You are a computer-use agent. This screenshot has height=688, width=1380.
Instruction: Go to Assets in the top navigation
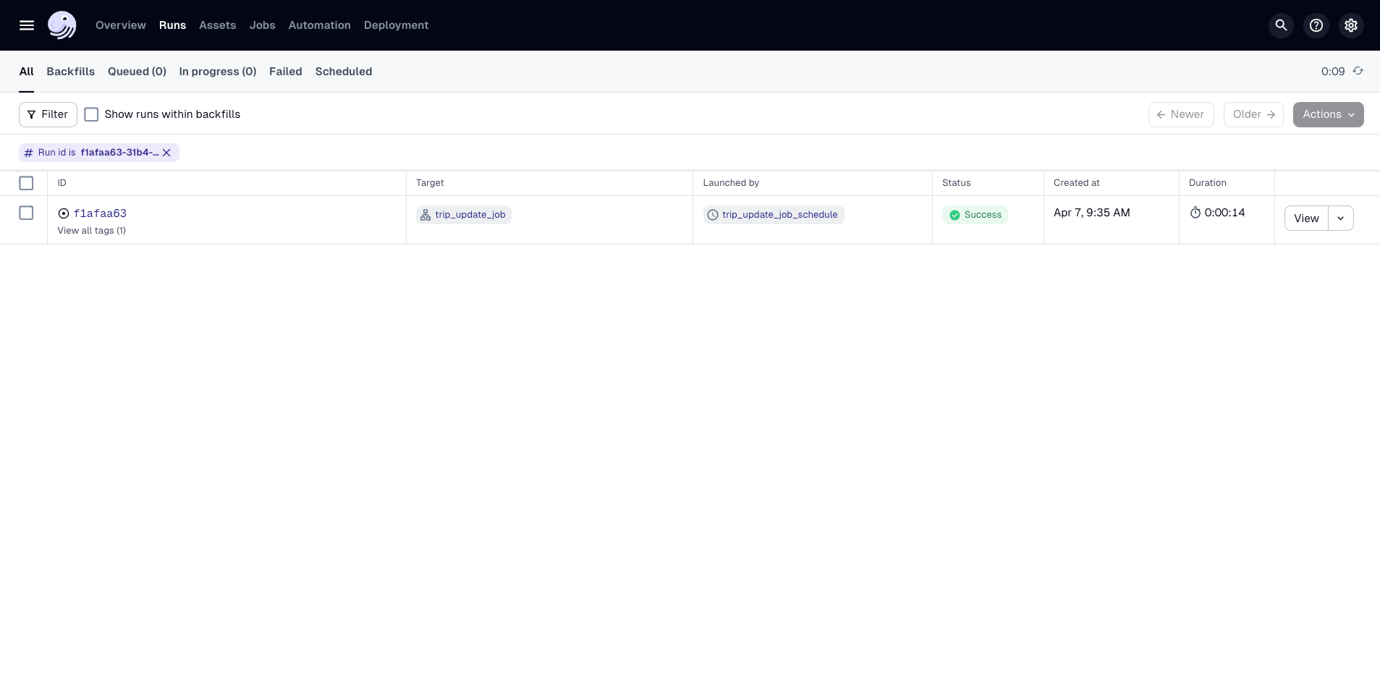[217, 25]
